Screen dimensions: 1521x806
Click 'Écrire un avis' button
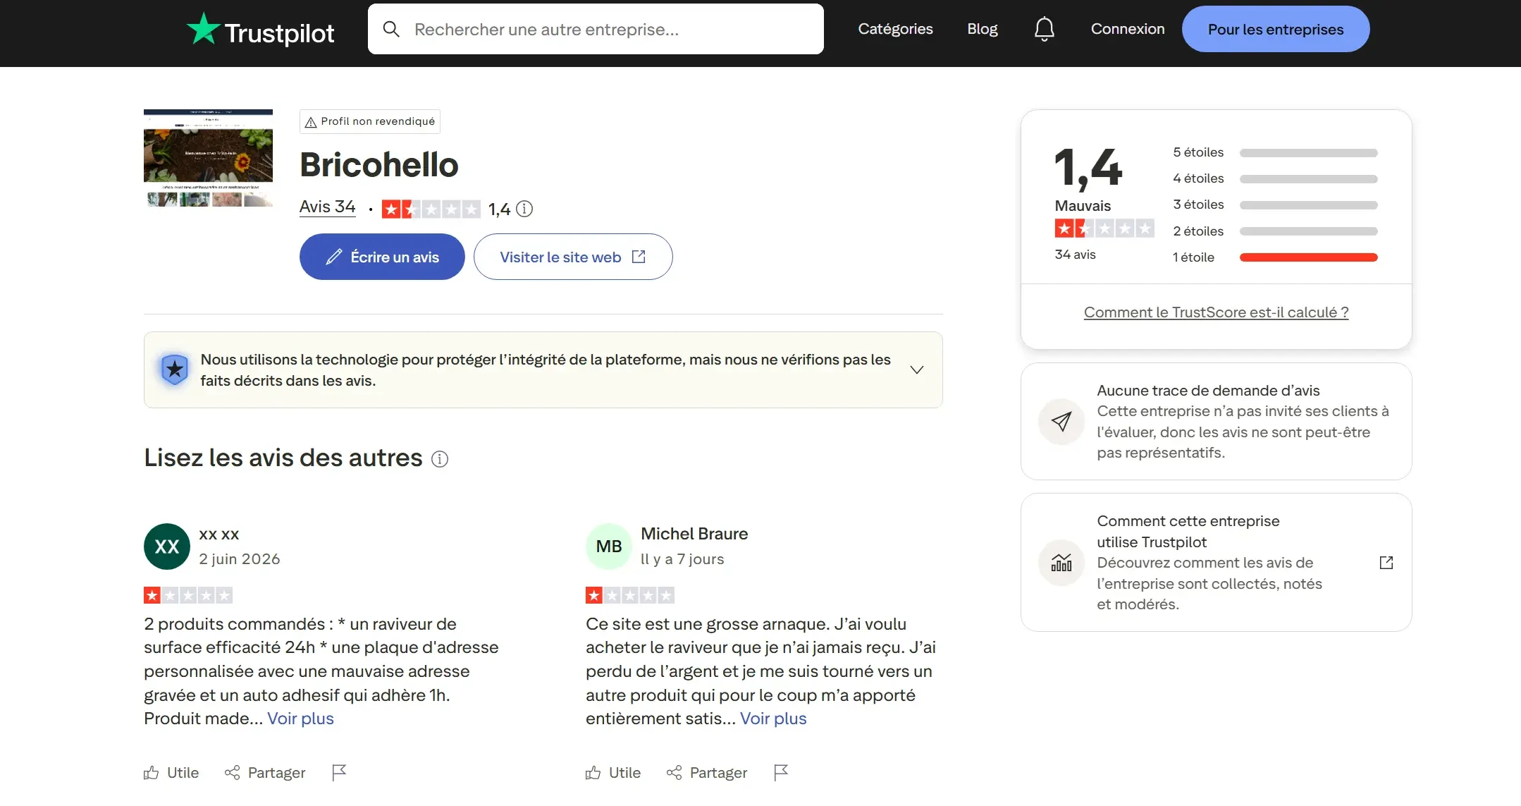click(382, 257)
